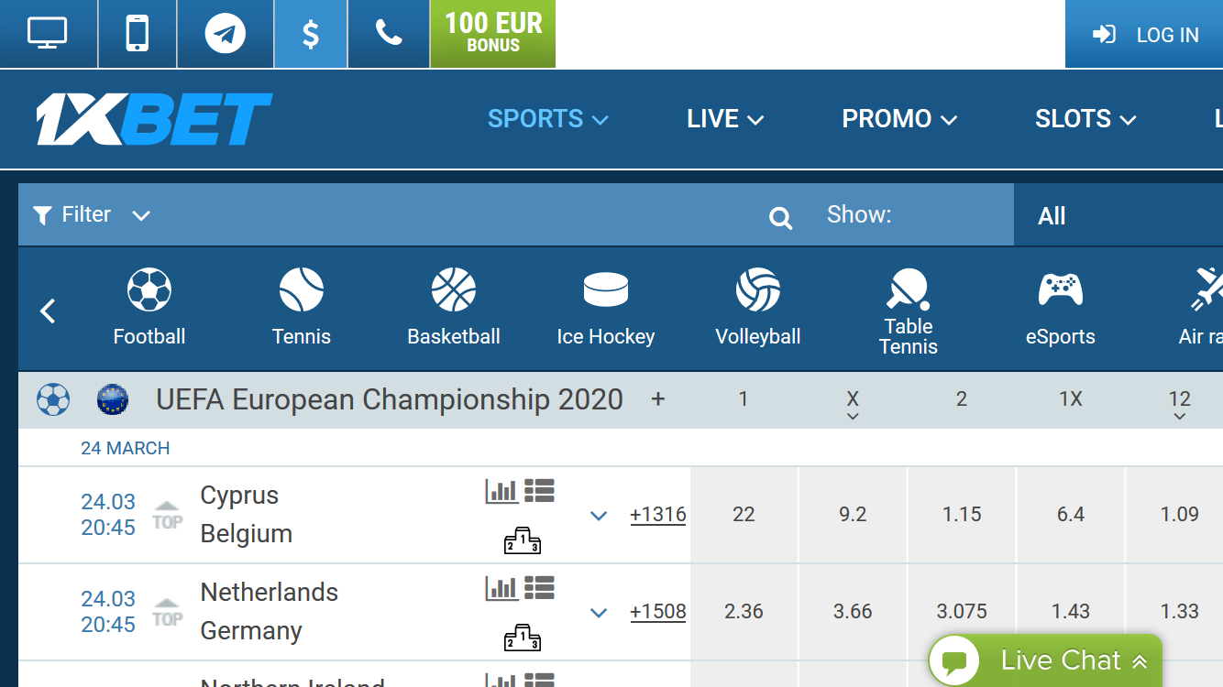This screenshot has height=687, width=1223.
Task: Open the +1508 more bets link
Action: tap(658, 612)
